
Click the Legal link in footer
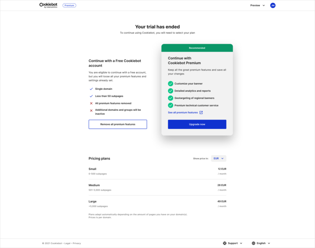[x=67, y=243]
